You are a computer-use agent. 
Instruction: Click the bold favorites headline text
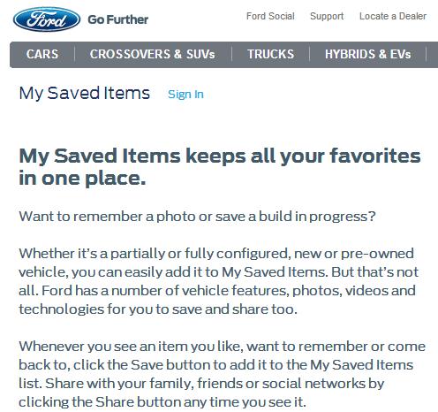point(220,167)
